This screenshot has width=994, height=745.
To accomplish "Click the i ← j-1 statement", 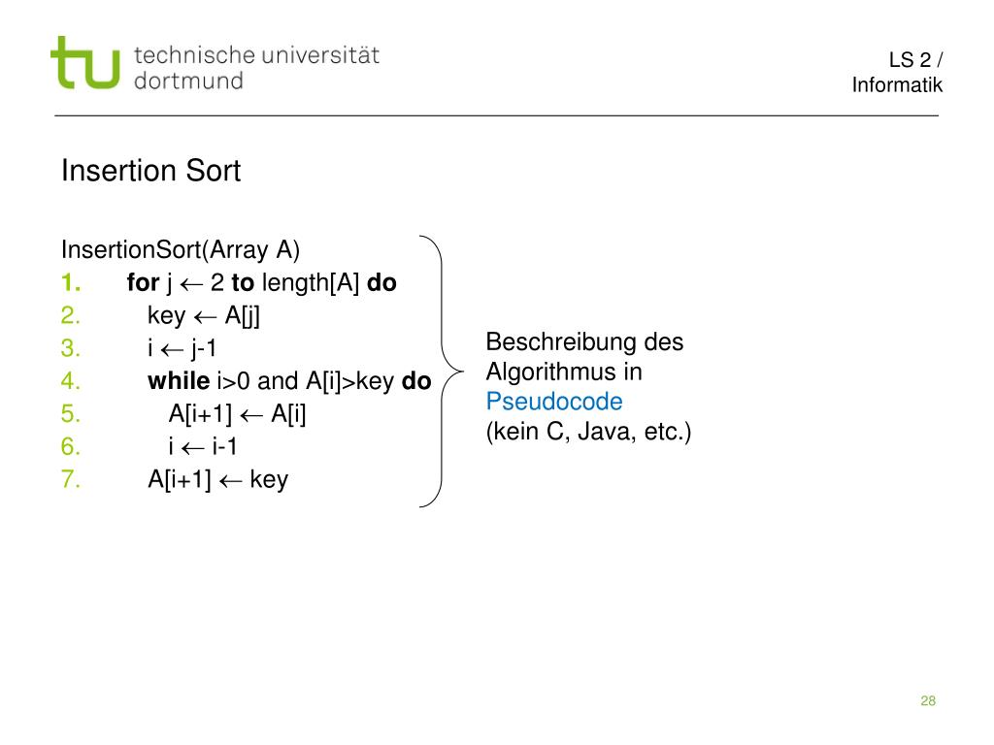I will click(x=182, y=348).
